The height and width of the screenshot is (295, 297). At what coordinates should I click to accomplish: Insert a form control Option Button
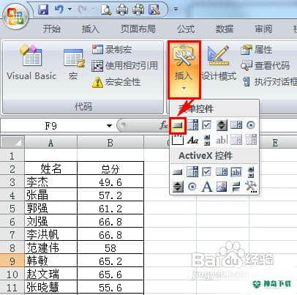coord(251,125)
